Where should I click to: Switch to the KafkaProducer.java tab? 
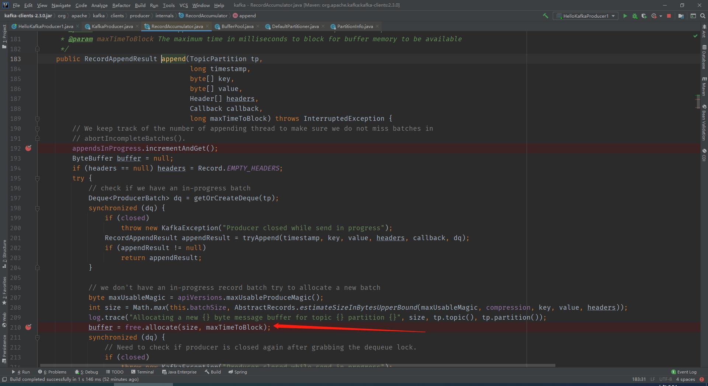(x=112, y=27)
